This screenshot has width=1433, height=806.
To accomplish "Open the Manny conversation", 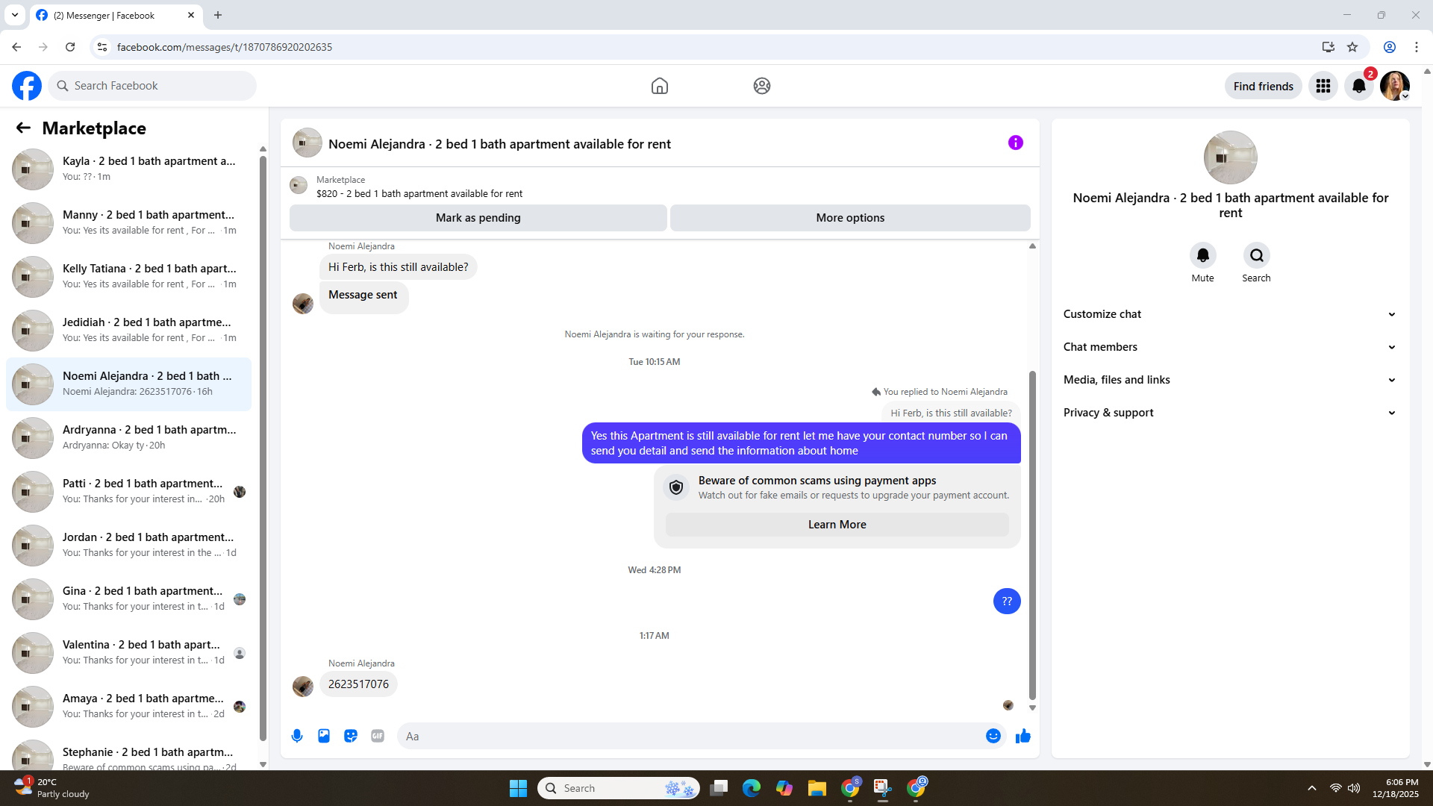I will tap(128, 222).
